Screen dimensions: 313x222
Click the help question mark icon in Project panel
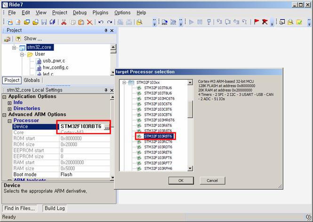pyautogui.click(x=18, y=39)
